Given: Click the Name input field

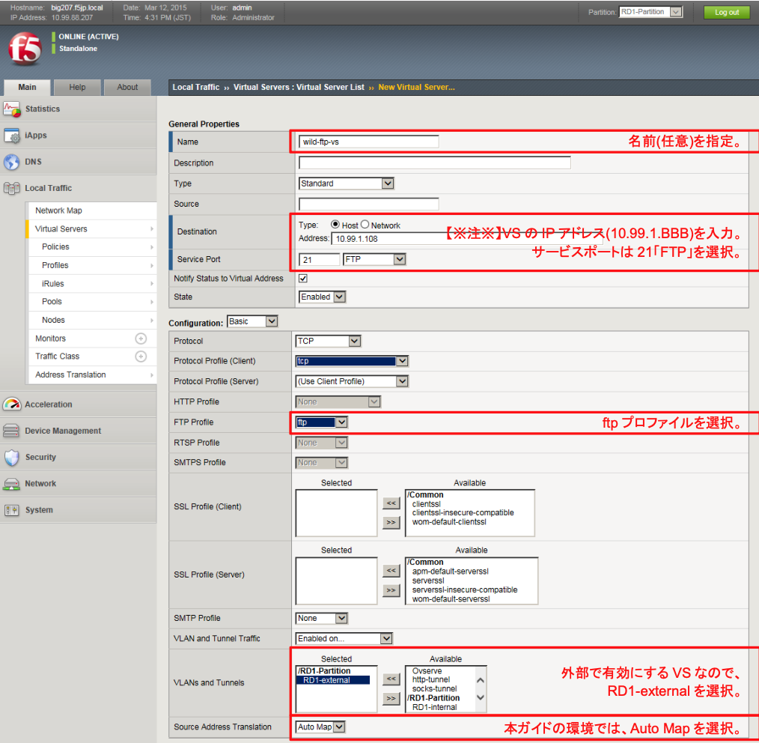Looking at the screenshot, I should point(369,142).
